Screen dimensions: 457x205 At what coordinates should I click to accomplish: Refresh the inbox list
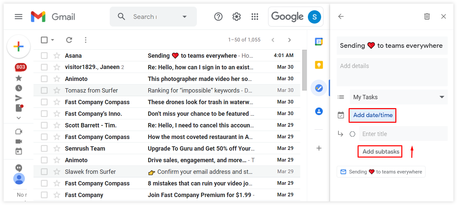pos(69,40)
